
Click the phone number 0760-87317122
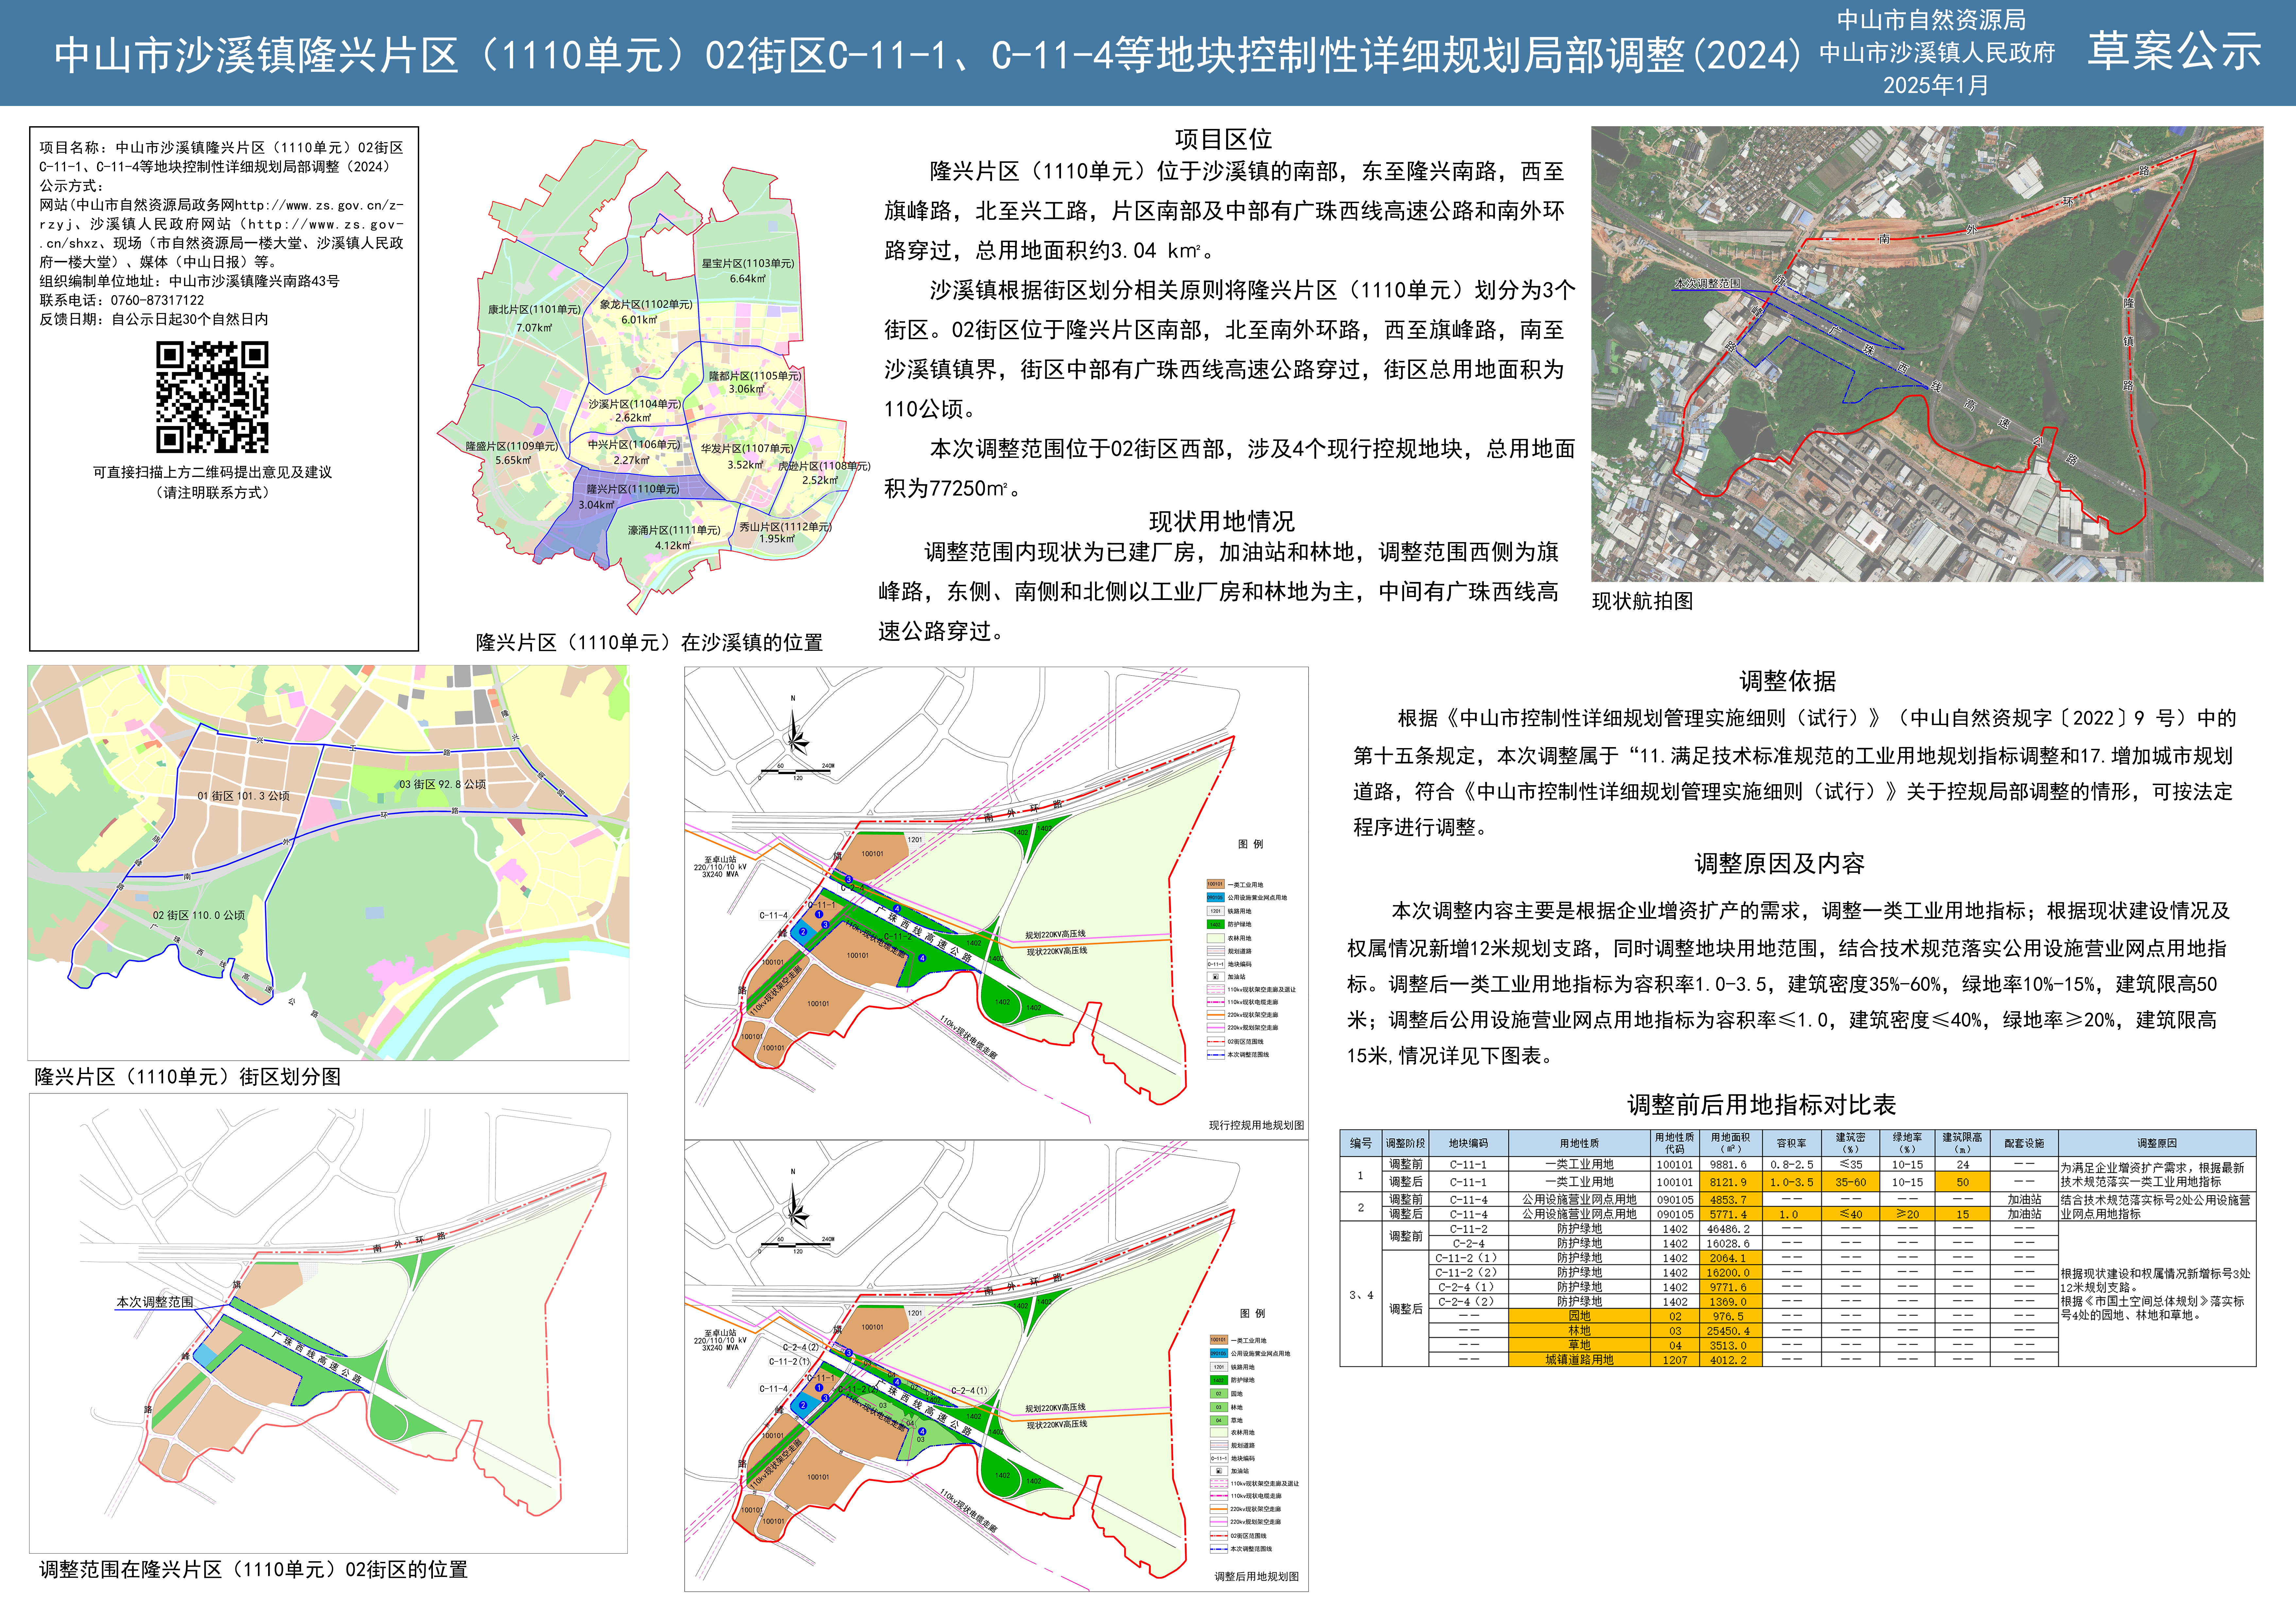pos(157,300)
